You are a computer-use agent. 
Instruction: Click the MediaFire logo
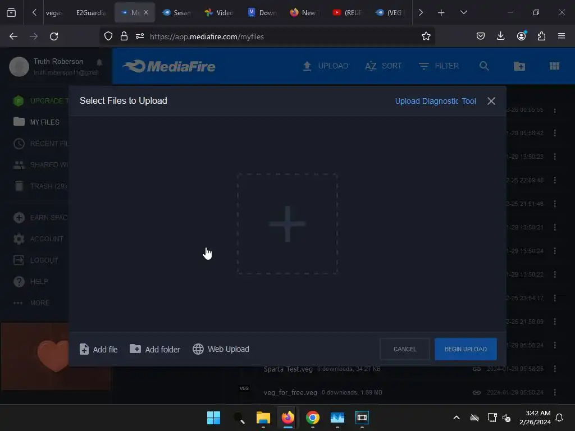[x=169, y=66]
